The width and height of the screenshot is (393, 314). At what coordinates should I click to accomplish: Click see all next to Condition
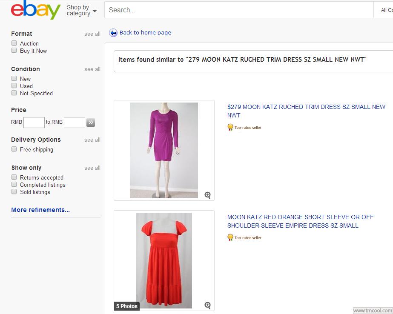pyautogui.click(x=92, y=69)
